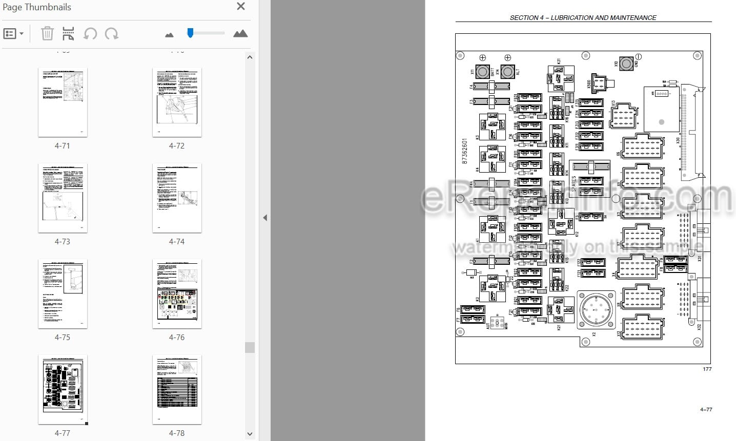Select page thumbnail 4-73
The image size is (736, 441).
point(63,198)
